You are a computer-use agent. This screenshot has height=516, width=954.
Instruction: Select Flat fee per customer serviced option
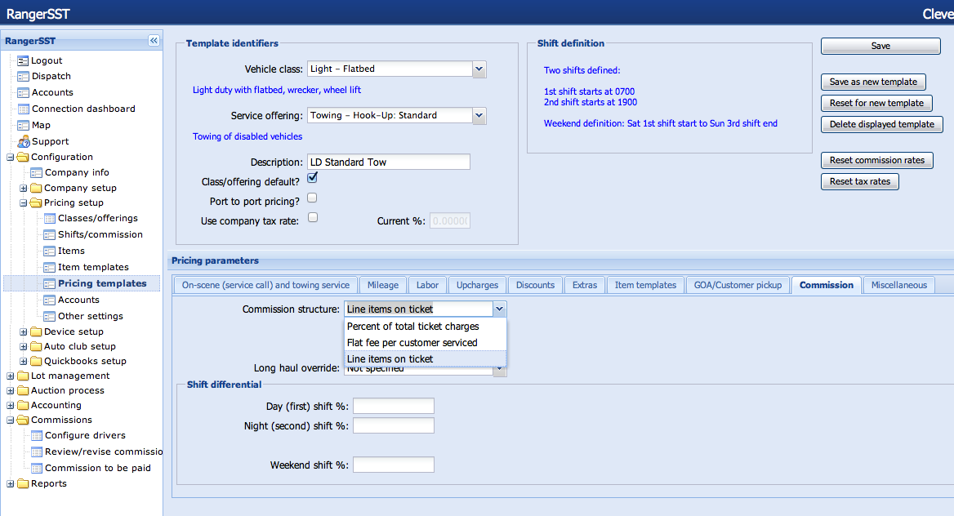(412, 343)
